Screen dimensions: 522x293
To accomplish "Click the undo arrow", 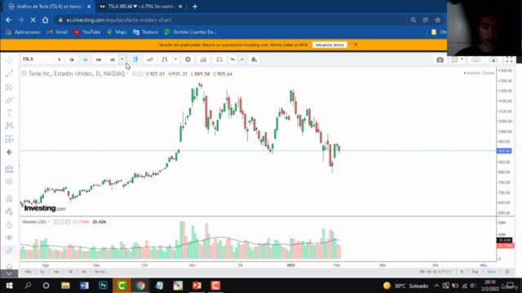I will coord(232,59).
